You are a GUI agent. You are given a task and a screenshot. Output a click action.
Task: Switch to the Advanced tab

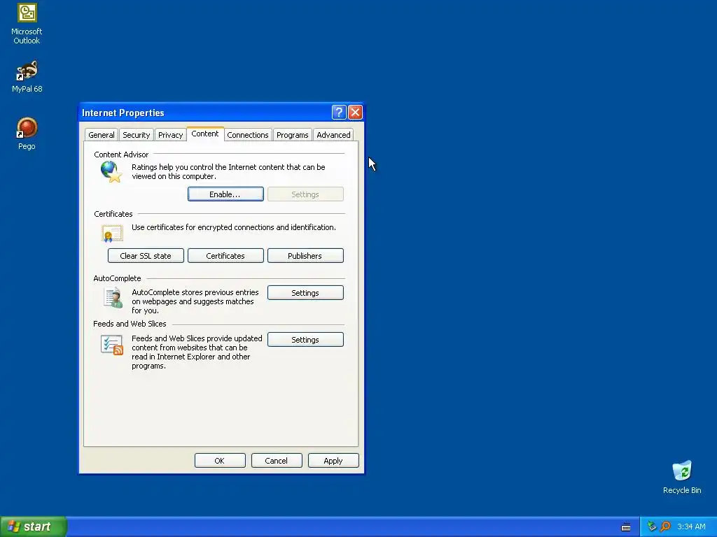333,135
